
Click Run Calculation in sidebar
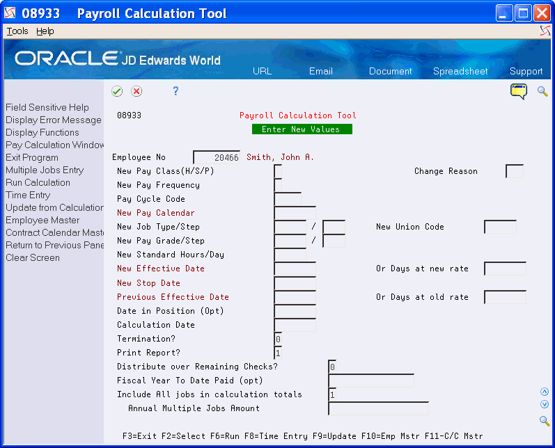(x=38, y=182)
